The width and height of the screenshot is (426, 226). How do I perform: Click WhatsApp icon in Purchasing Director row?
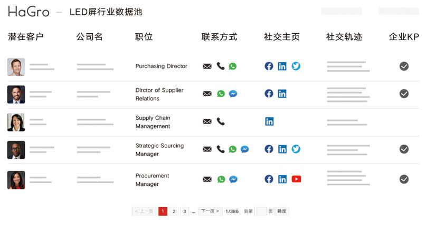233,67
